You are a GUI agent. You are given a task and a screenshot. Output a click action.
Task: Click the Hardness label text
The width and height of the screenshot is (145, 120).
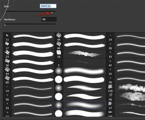[x=10, y=20]
